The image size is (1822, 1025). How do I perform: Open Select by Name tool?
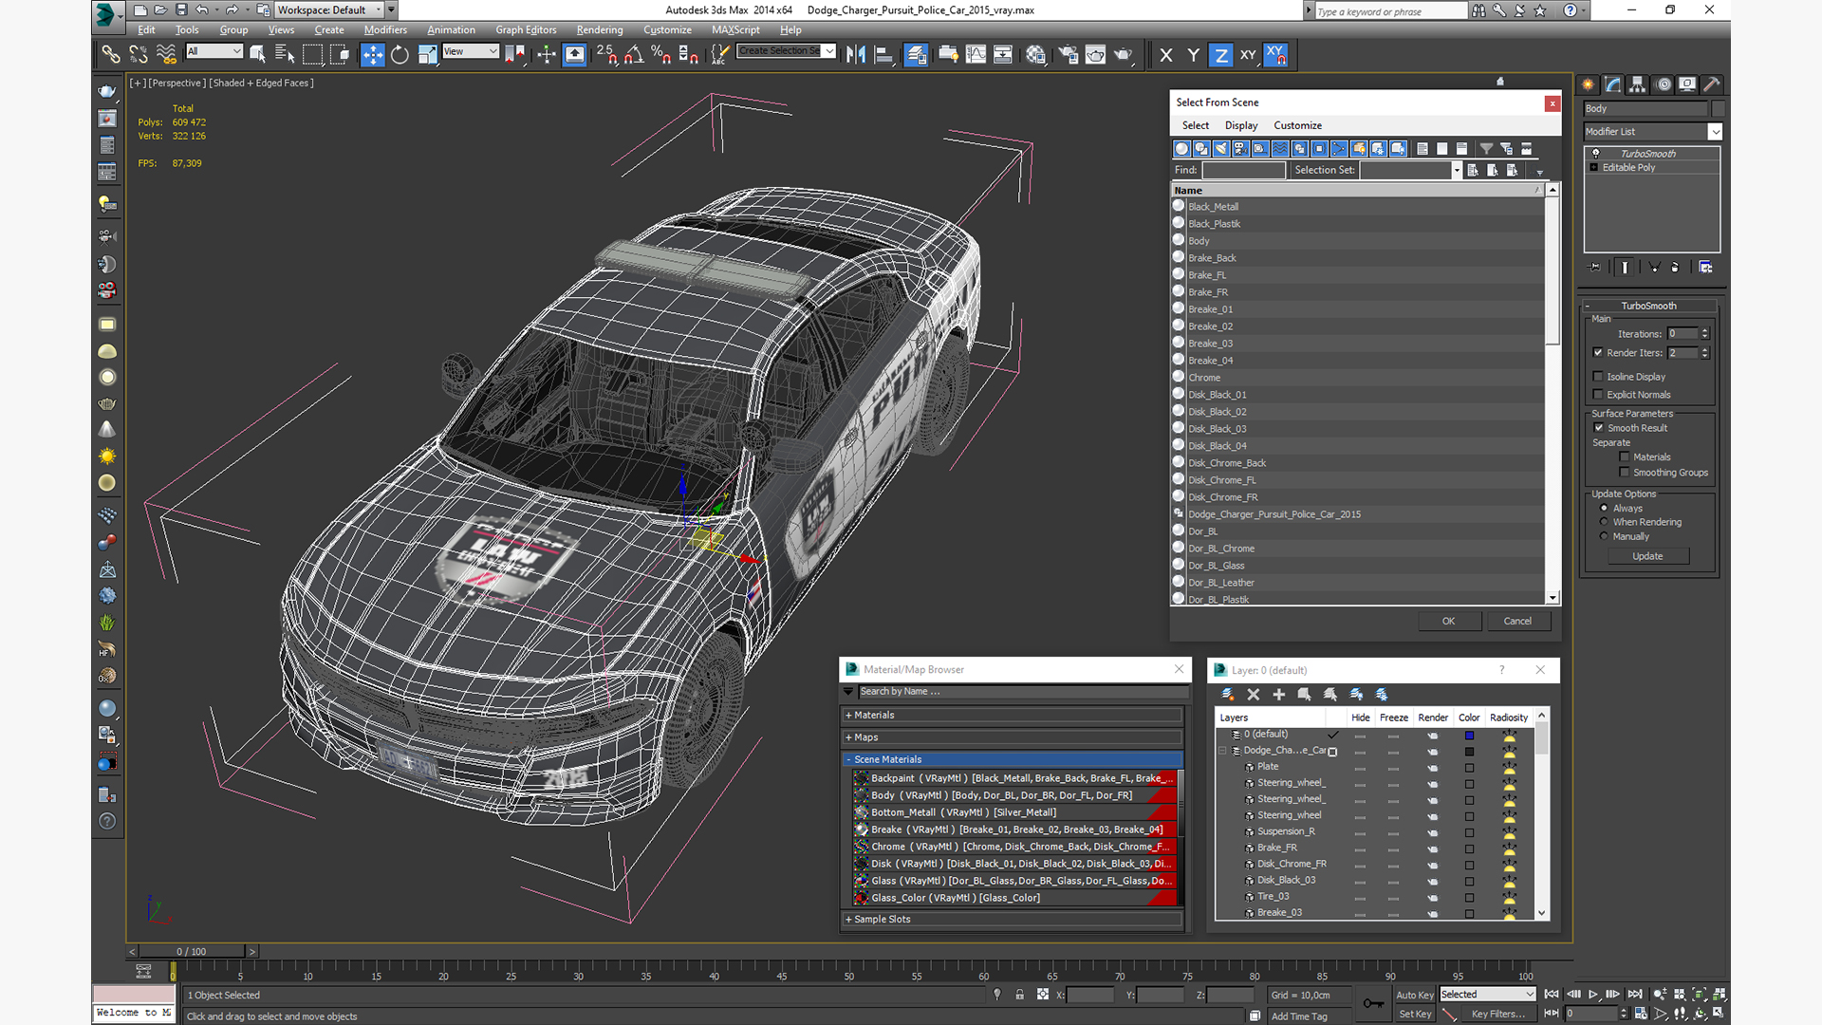click(x=285, y=55)
